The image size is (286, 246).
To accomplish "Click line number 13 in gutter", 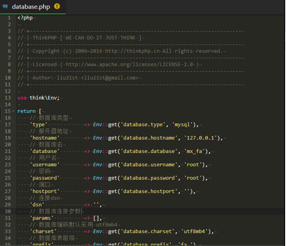I will point(8,97).
